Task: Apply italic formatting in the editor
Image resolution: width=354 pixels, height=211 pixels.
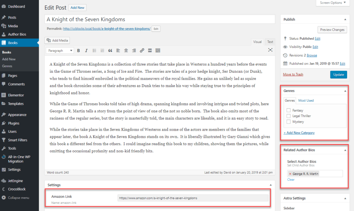Action: 86,51
